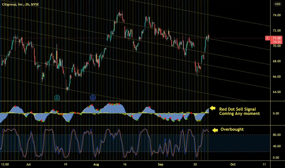The width and height of the screenshot is (285, 168).
Task: Click the earnings 'E' marker icon
Action: pos(57,98)
